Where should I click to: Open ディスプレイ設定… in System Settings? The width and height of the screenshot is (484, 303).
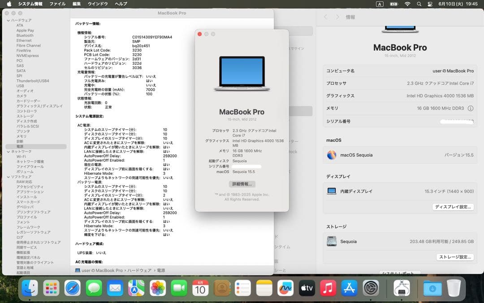click(454, 207)
